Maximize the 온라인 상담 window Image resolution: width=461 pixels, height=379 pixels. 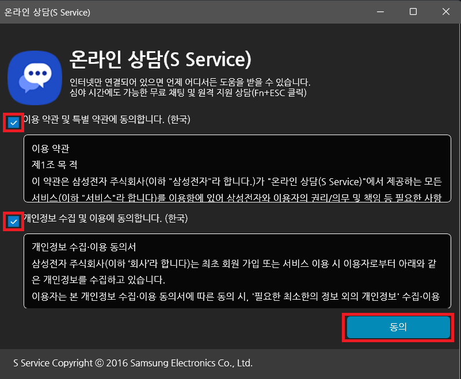coord(413,12)
